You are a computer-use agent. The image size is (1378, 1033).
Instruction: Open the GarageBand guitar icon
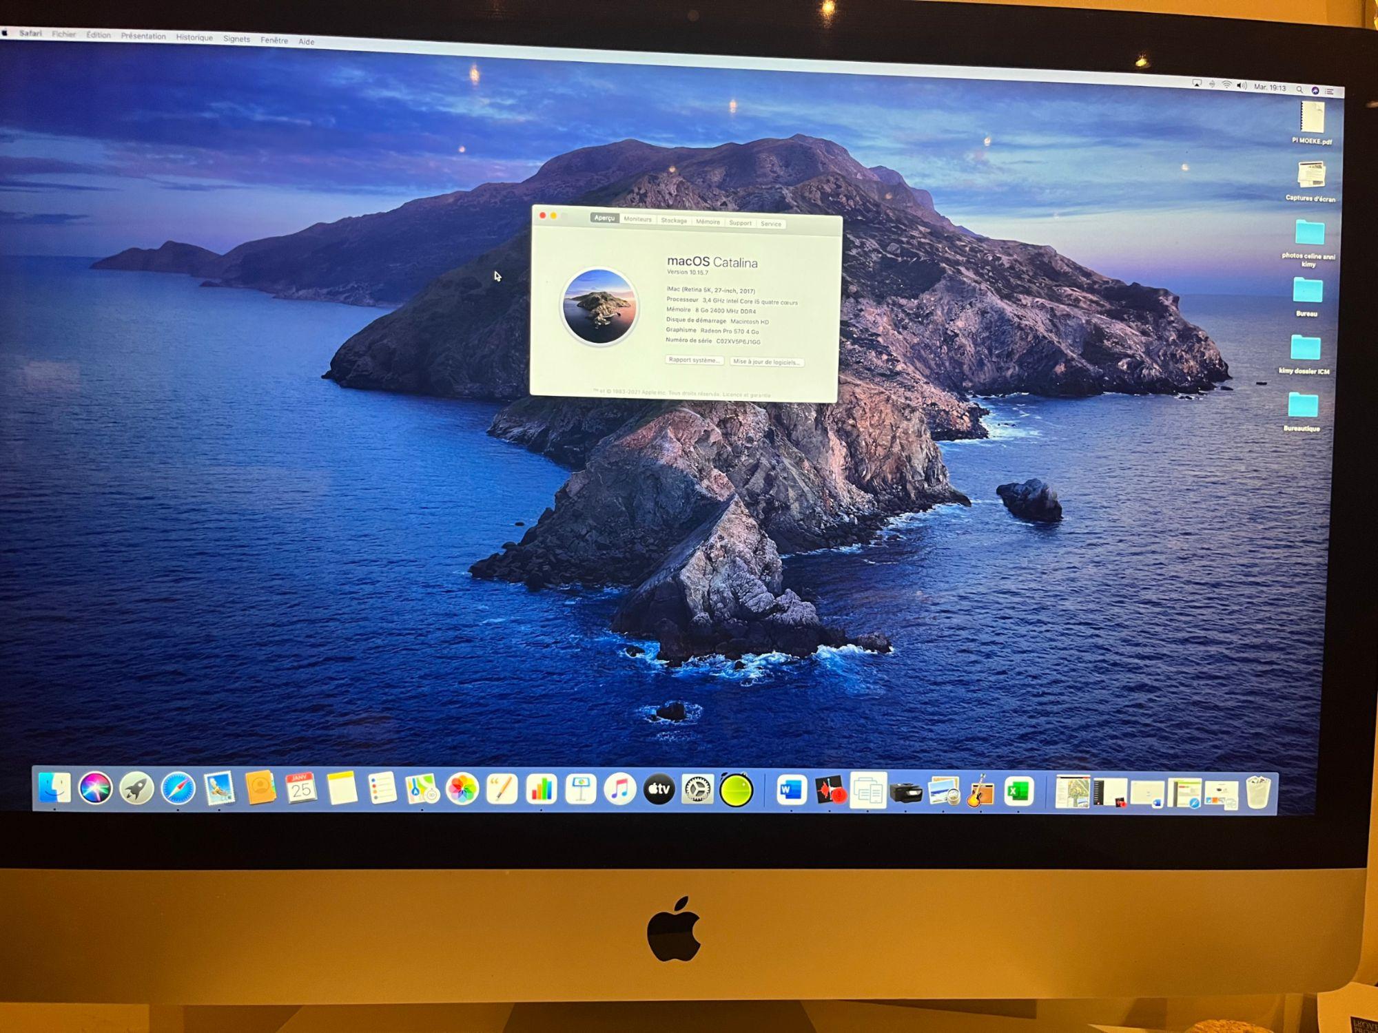click(980, 792)
